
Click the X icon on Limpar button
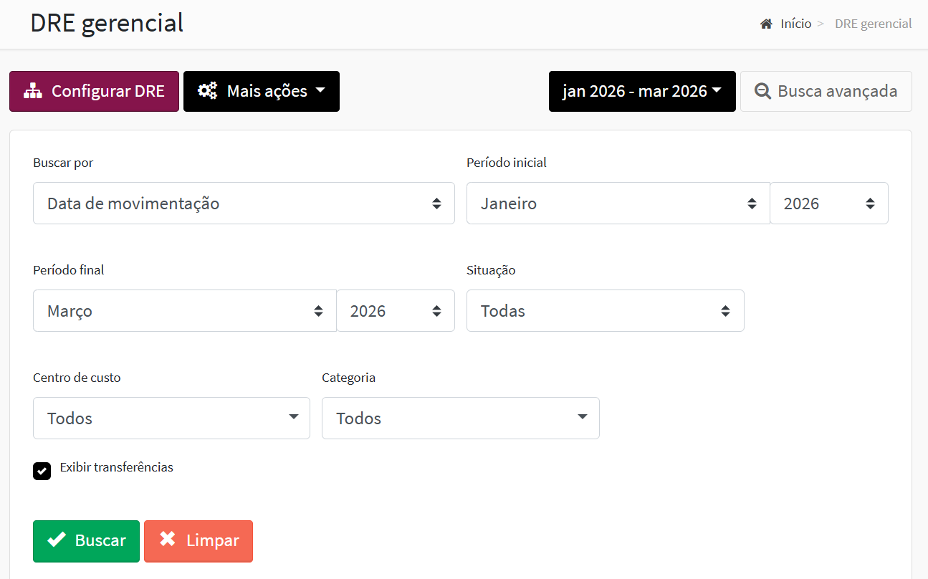click(168, 540)
